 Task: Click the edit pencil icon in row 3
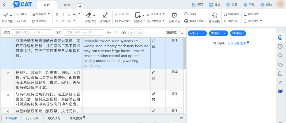pyautogui.click(x=153, y=94)
